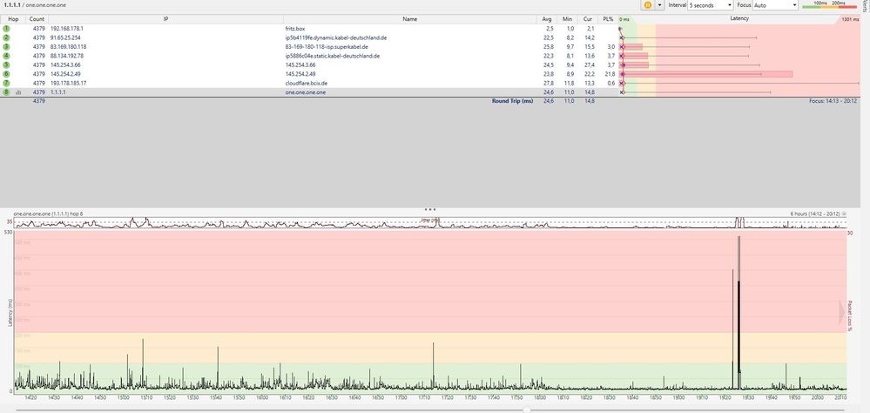The image size is (870, 413).
Task: Click the 100ms/200ms latency color scale
Action: (x=829, y=5)
